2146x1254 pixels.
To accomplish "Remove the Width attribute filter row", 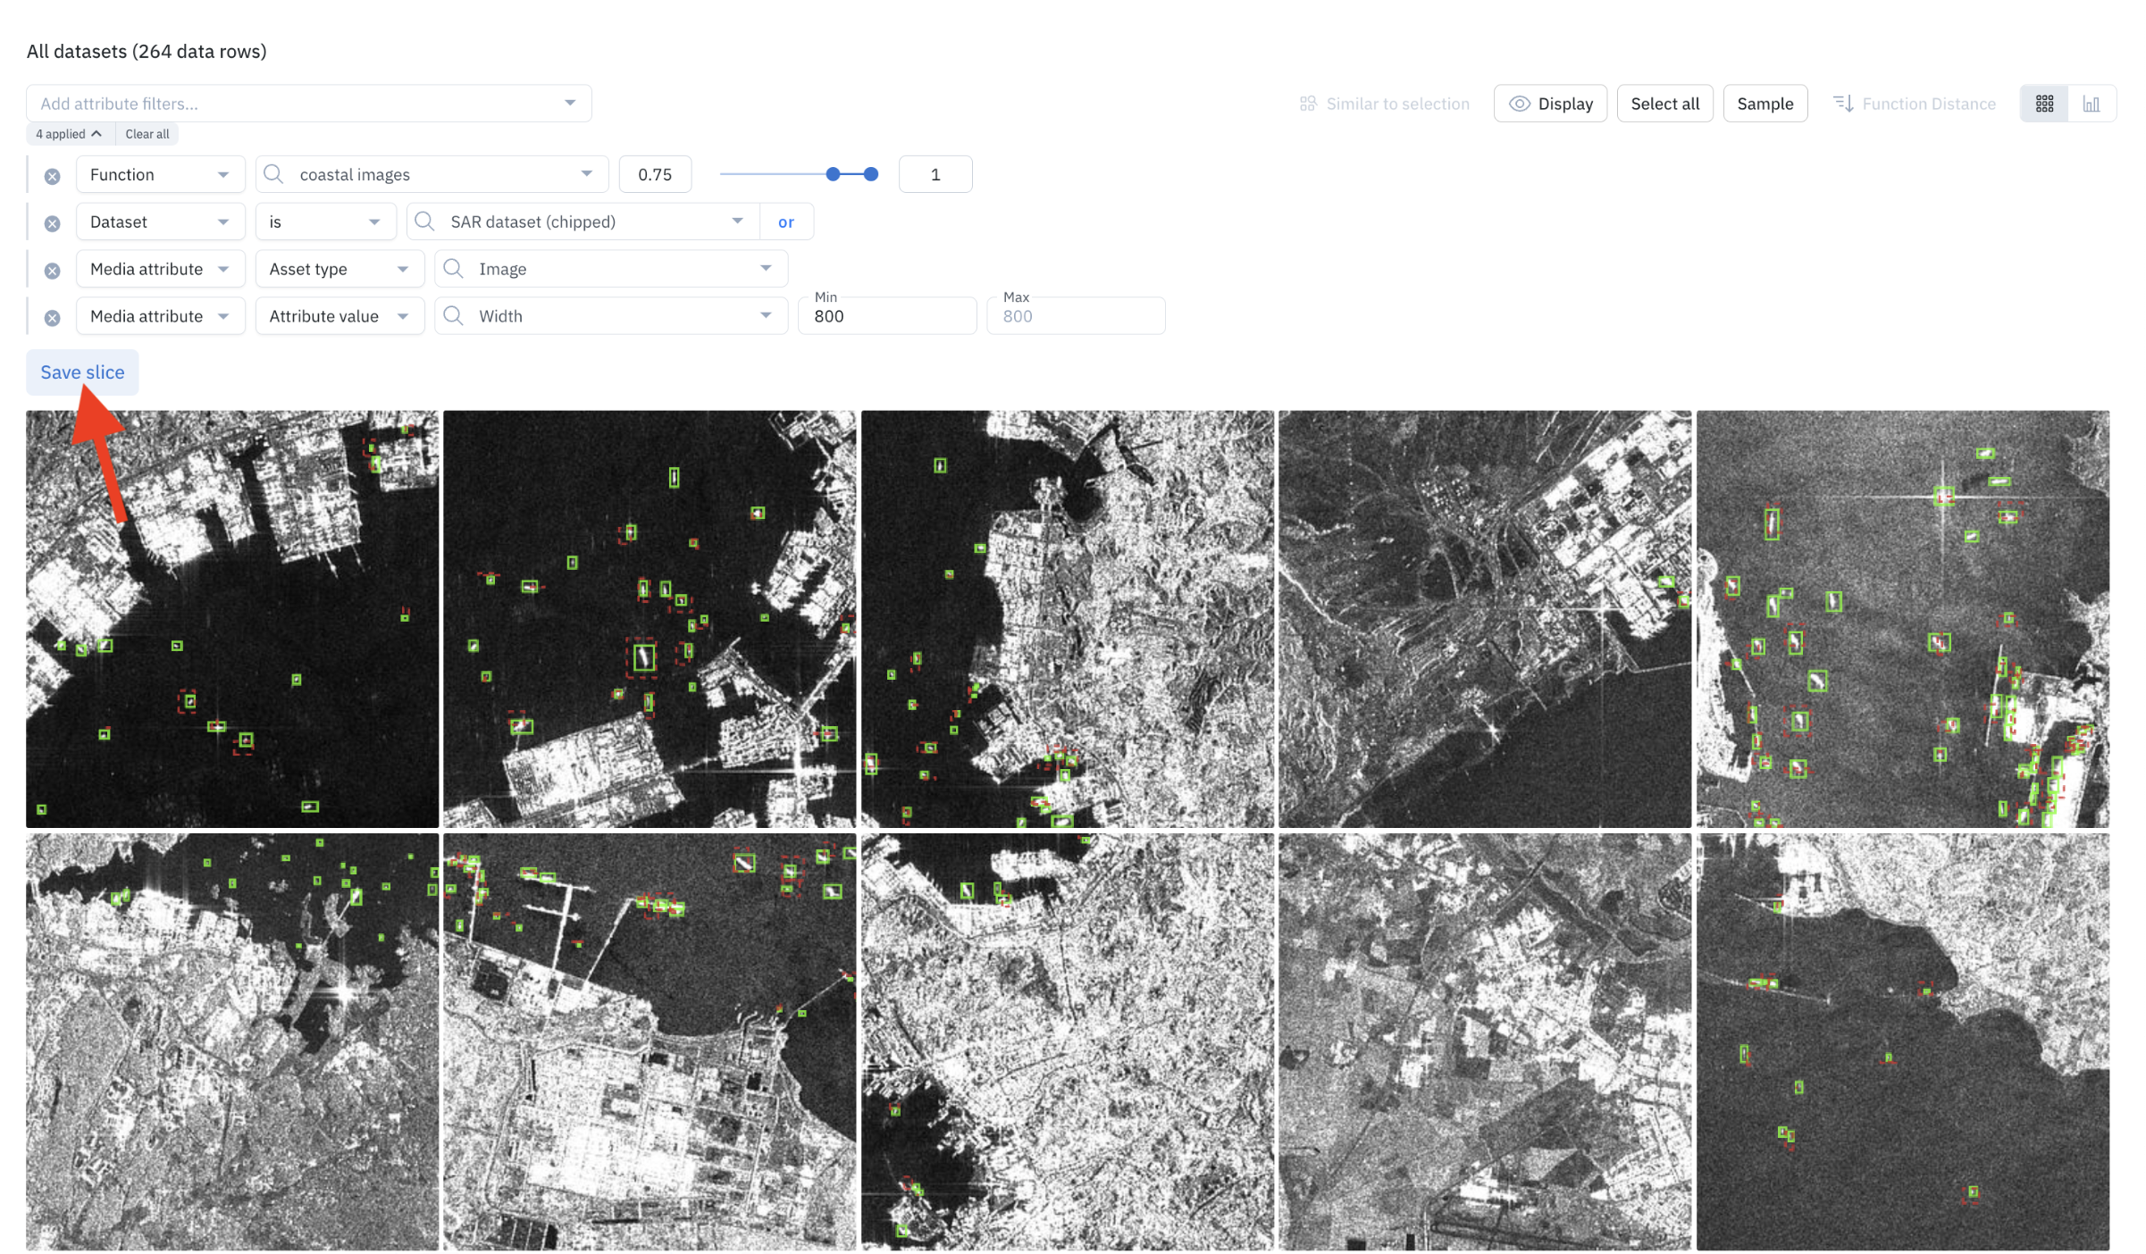I will [53, 318].
